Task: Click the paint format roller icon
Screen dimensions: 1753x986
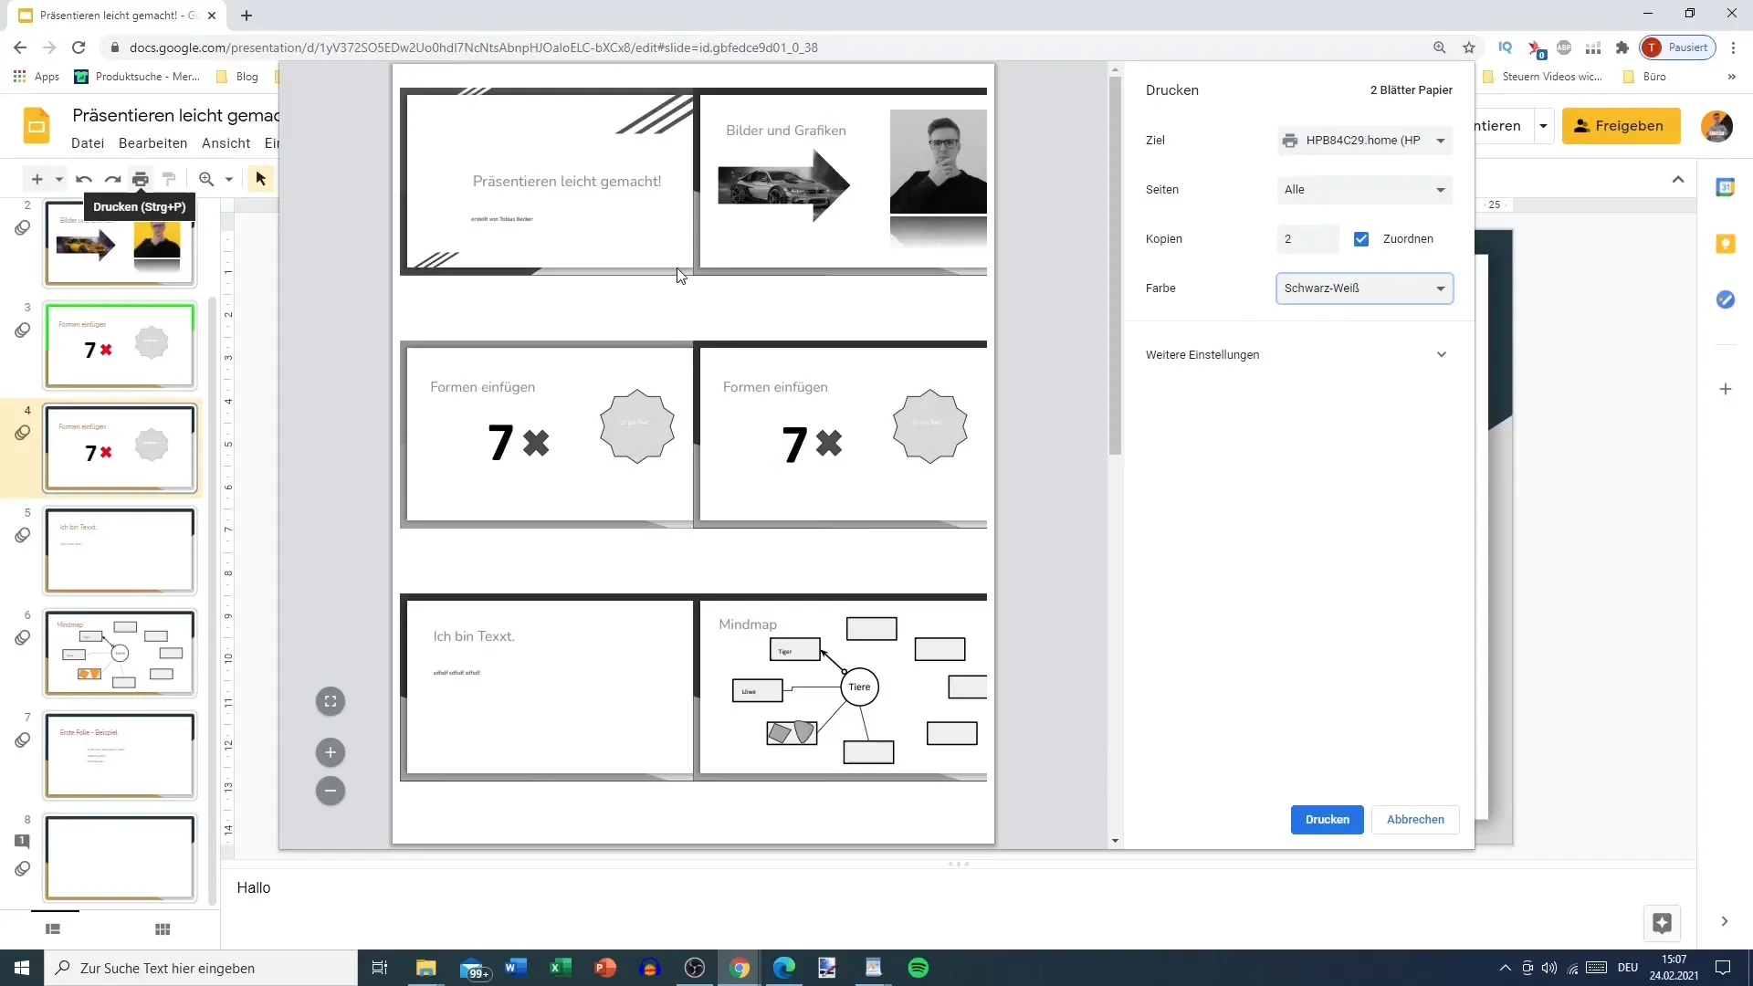Action: click(x=169, y=179)
